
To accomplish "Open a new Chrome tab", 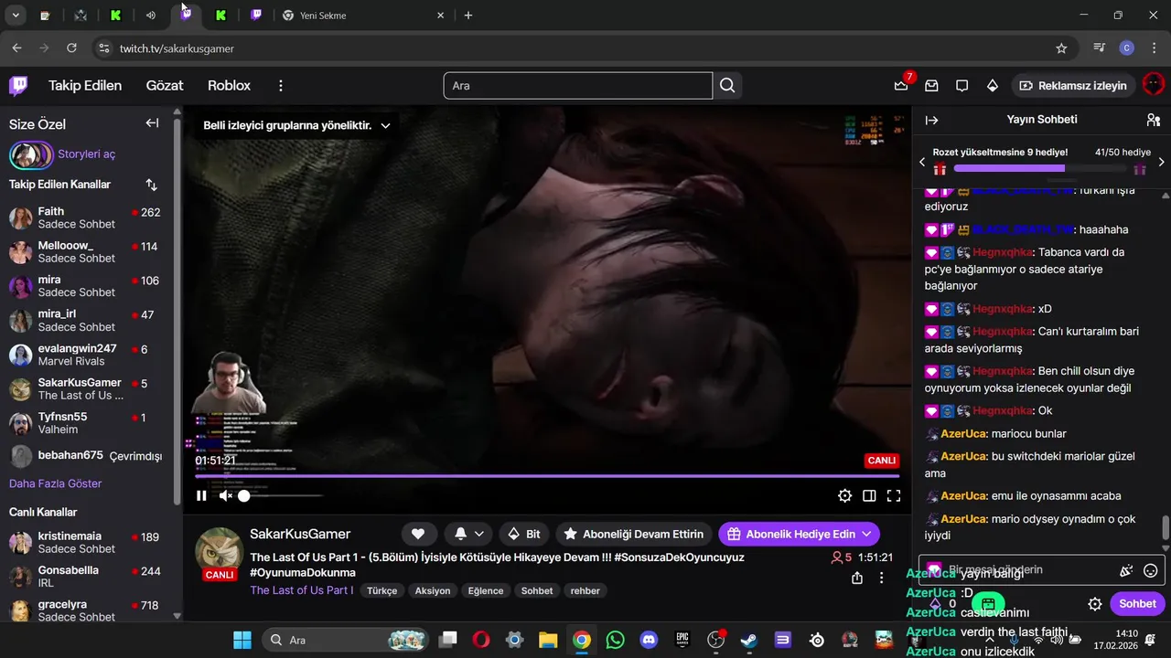I will coord(468,16).
